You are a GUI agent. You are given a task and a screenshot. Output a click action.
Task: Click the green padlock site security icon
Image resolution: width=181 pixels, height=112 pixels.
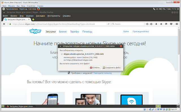point(10,24)
